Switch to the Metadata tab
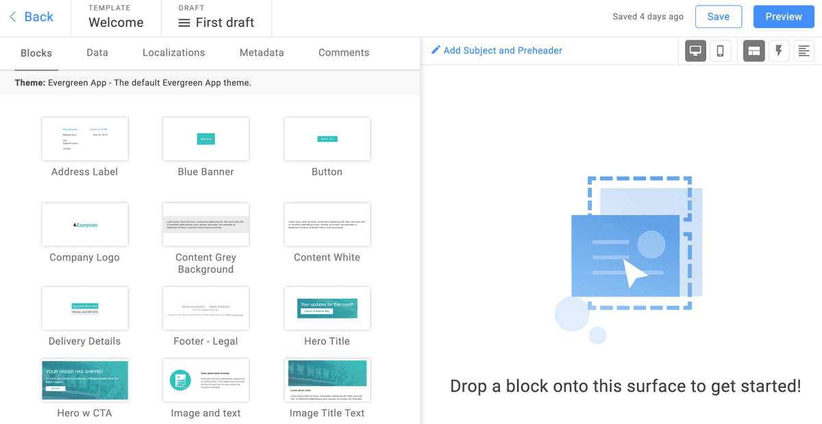 [261, 53]
